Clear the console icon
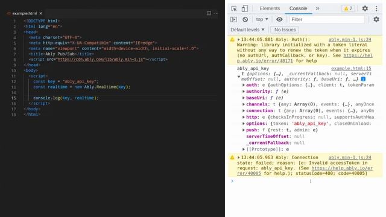This screenshot has width=386, height=217. [x=245, y=19]
